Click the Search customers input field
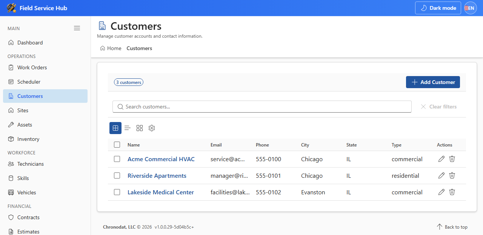This screenshot has width=483, height=235. 262,107
